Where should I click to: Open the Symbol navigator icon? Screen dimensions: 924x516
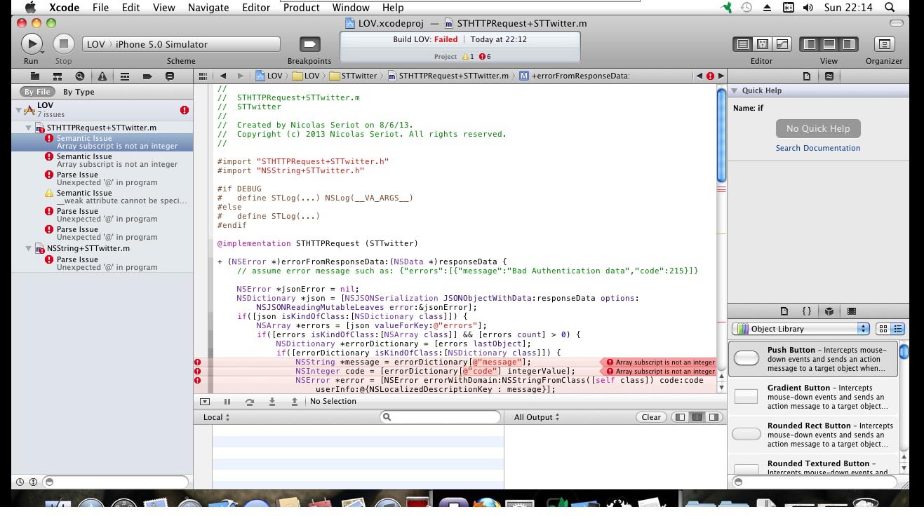tap(57, 76)
